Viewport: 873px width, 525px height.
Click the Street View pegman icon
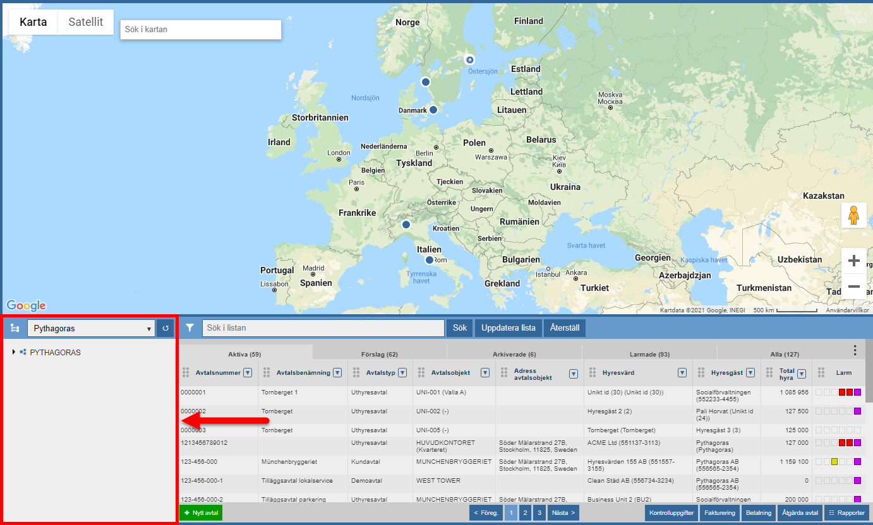853,215
